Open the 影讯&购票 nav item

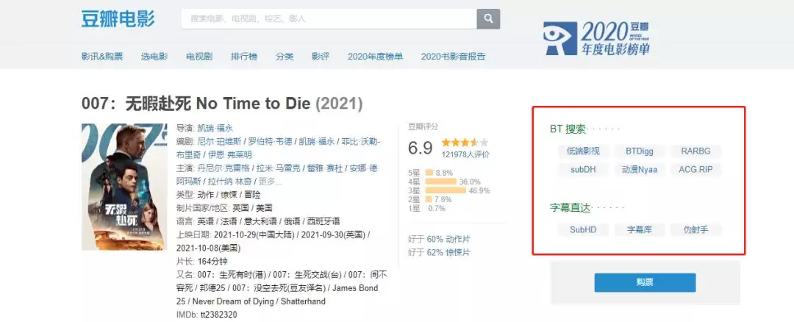coord(101,57)
